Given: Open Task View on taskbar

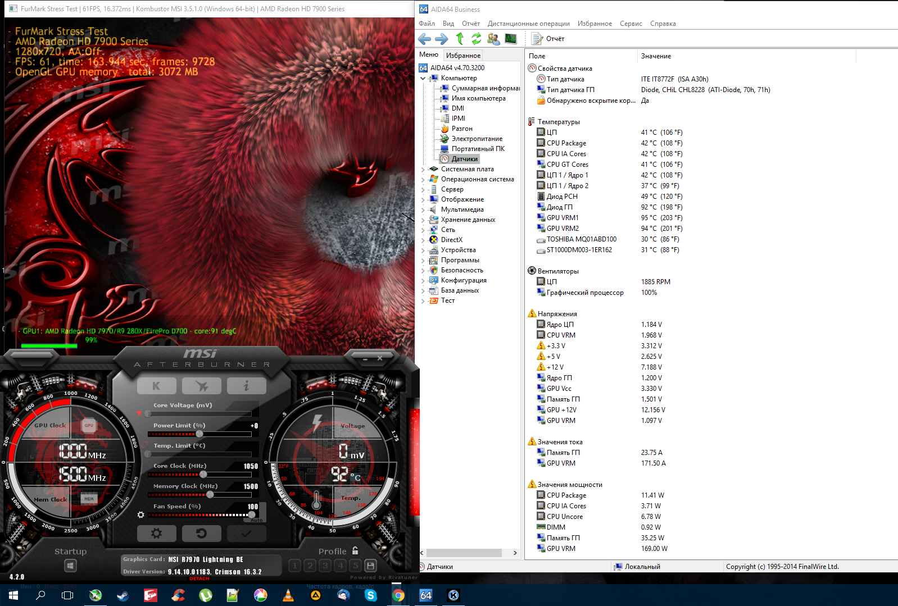Looking at the screenshot, I should tap(67, 595).
